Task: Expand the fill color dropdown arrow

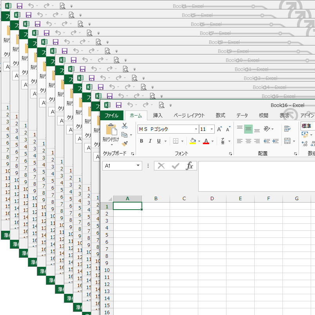Action: (x=199, y=141)
